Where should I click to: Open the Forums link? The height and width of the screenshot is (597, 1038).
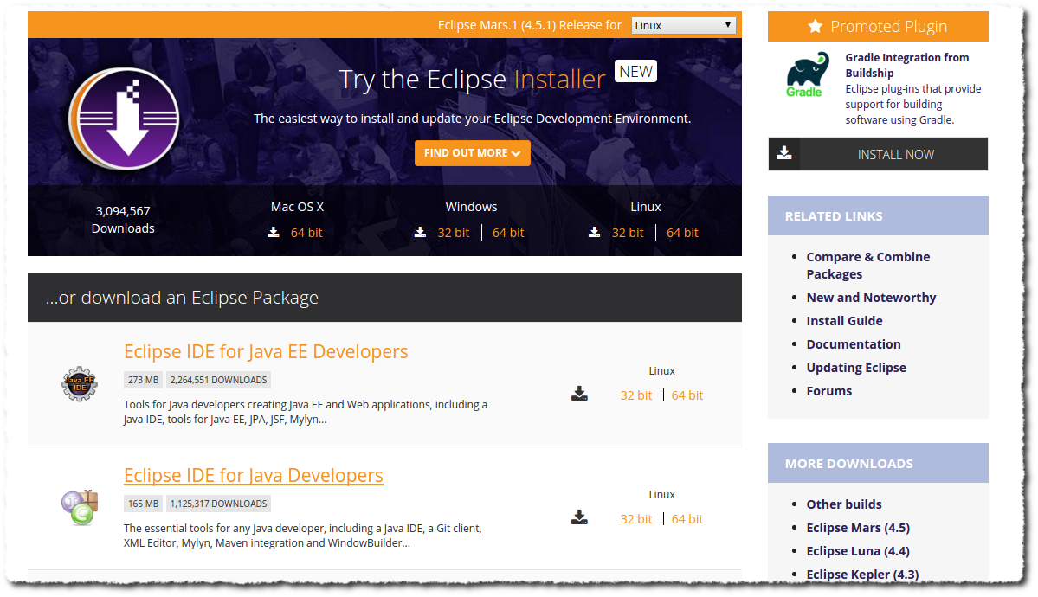tap(828, 391)
